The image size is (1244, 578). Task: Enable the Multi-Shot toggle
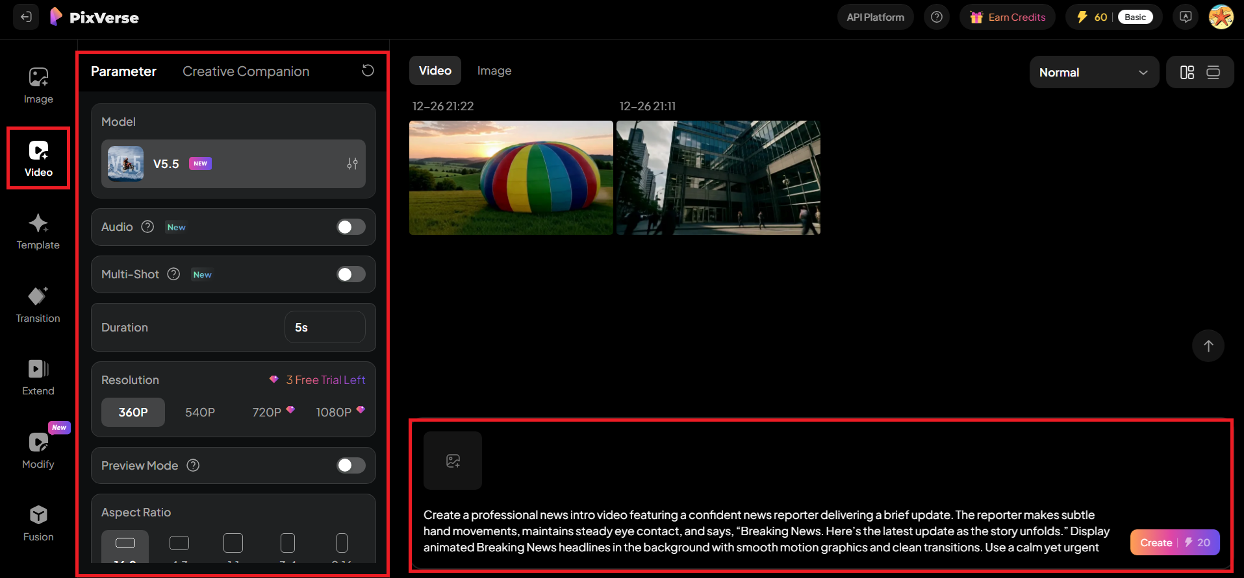(351, 274)
